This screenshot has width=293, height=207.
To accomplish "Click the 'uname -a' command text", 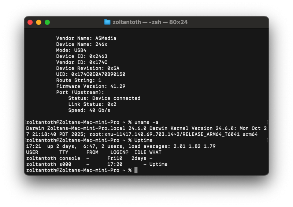I will click(x=146, y=122).
